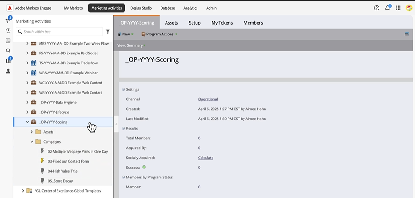This screenshot has height=198, width=415.
Task: Click the Assets folder icon in tree
Action: pyautogui.click(x=38, y=132)
